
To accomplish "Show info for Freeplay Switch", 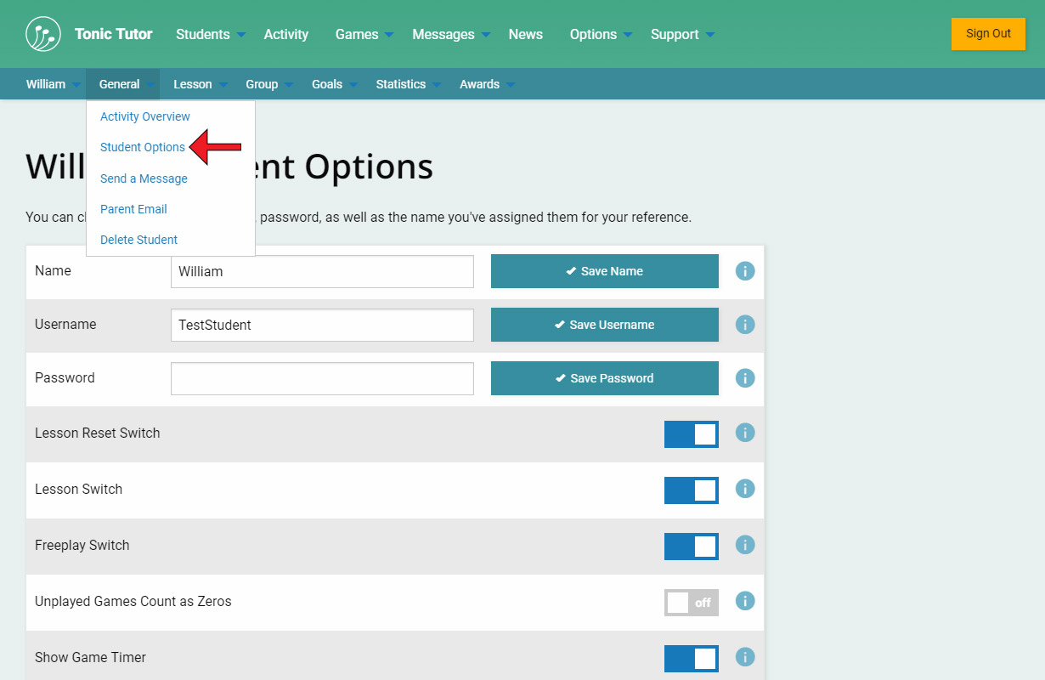I will 745,545.
